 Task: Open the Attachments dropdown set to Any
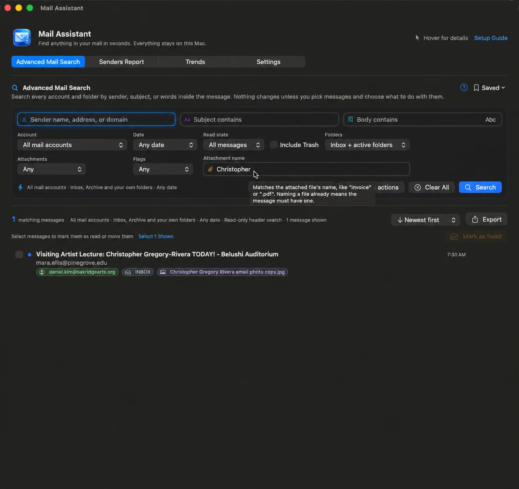click(51, 169)
